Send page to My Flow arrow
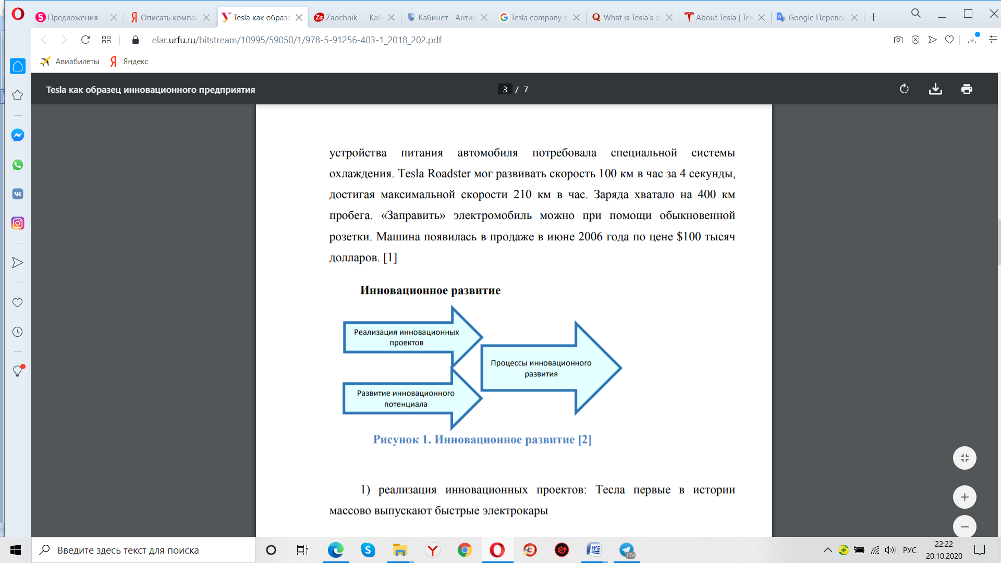 pyautogui.click(x=933, y=40)
